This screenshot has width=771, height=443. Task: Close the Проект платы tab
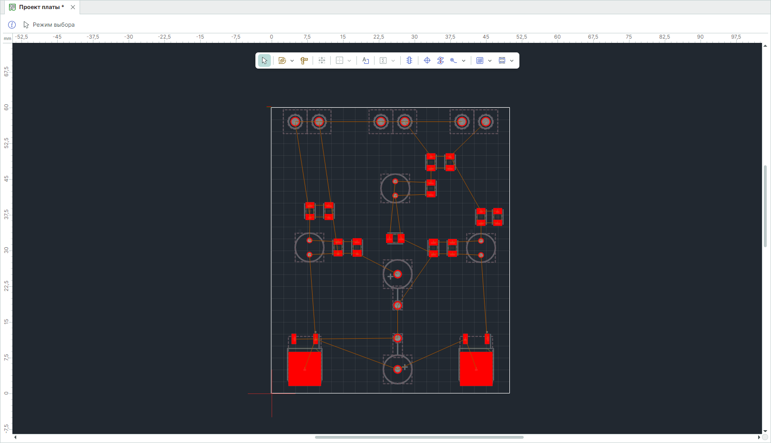73,7
